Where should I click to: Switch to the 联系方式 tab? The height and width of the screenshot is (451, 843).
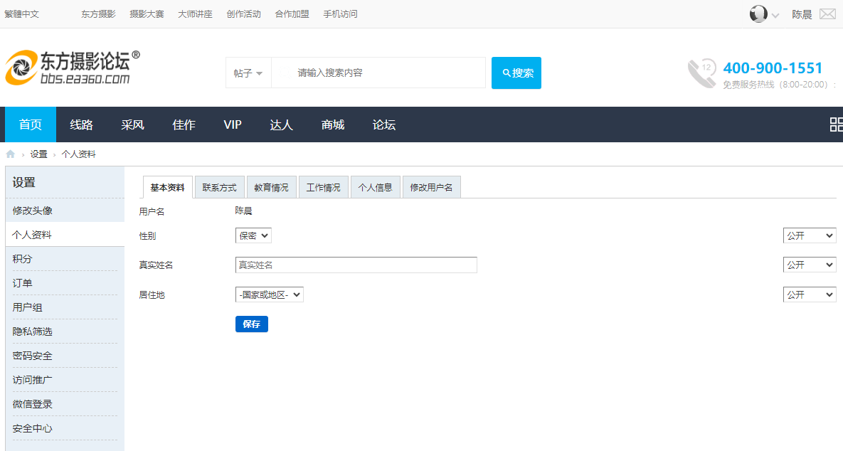[219, 188]
